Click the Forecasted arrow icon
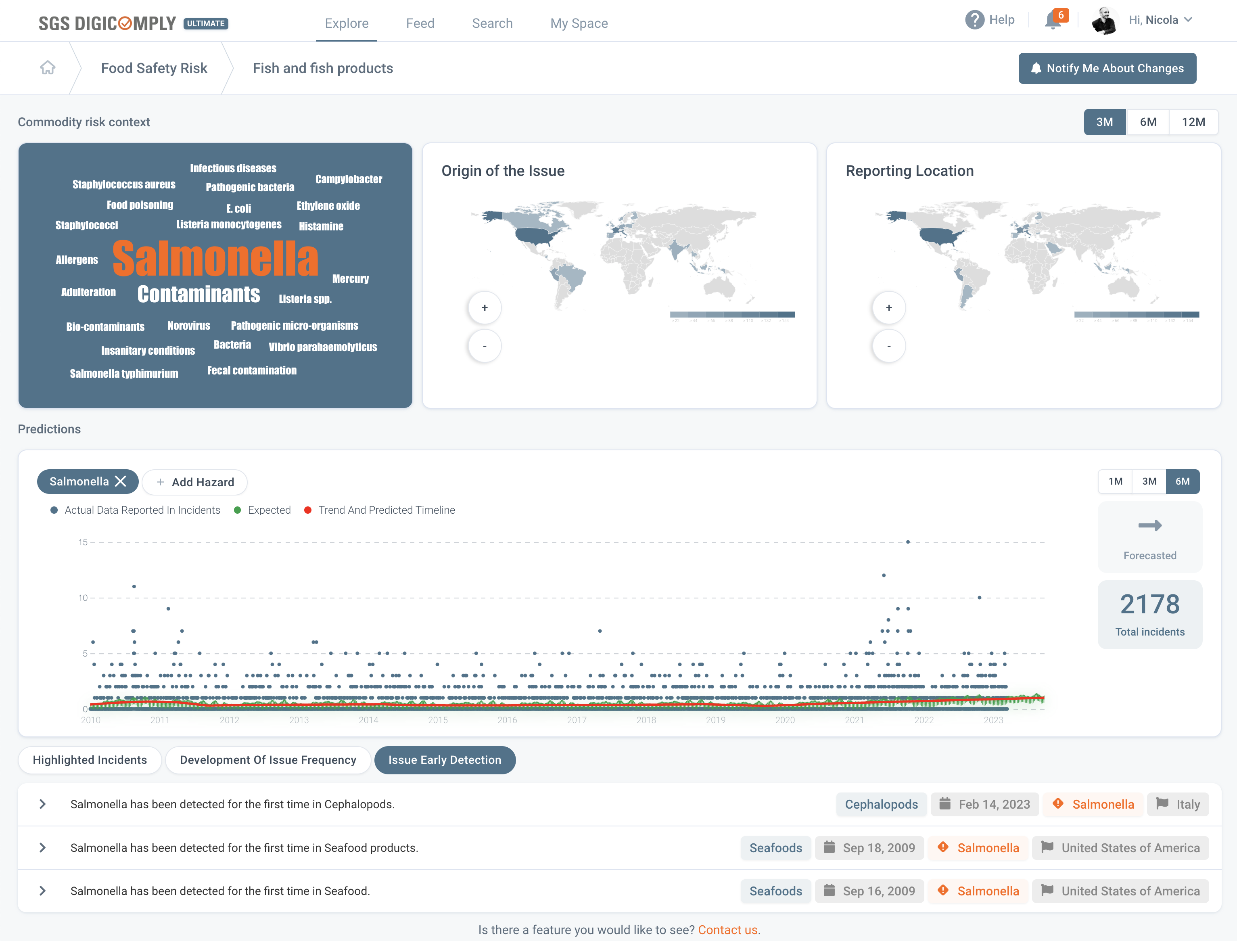This screenshot has width=1237, height=941. [1149, 525]
